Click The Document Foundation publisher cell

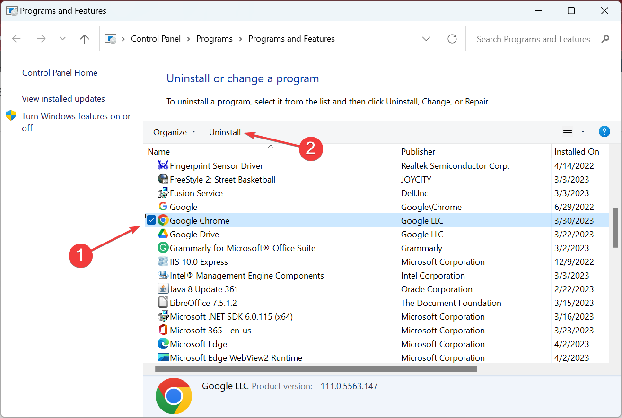coord(451,303)
